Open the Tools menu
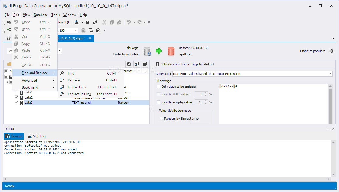The width and height of the screenshot is (339, 192). tap(55, 15)
